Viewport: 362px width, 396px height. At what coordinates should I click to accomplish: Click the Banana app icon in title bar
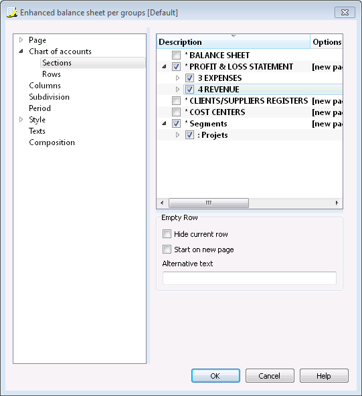12,12
